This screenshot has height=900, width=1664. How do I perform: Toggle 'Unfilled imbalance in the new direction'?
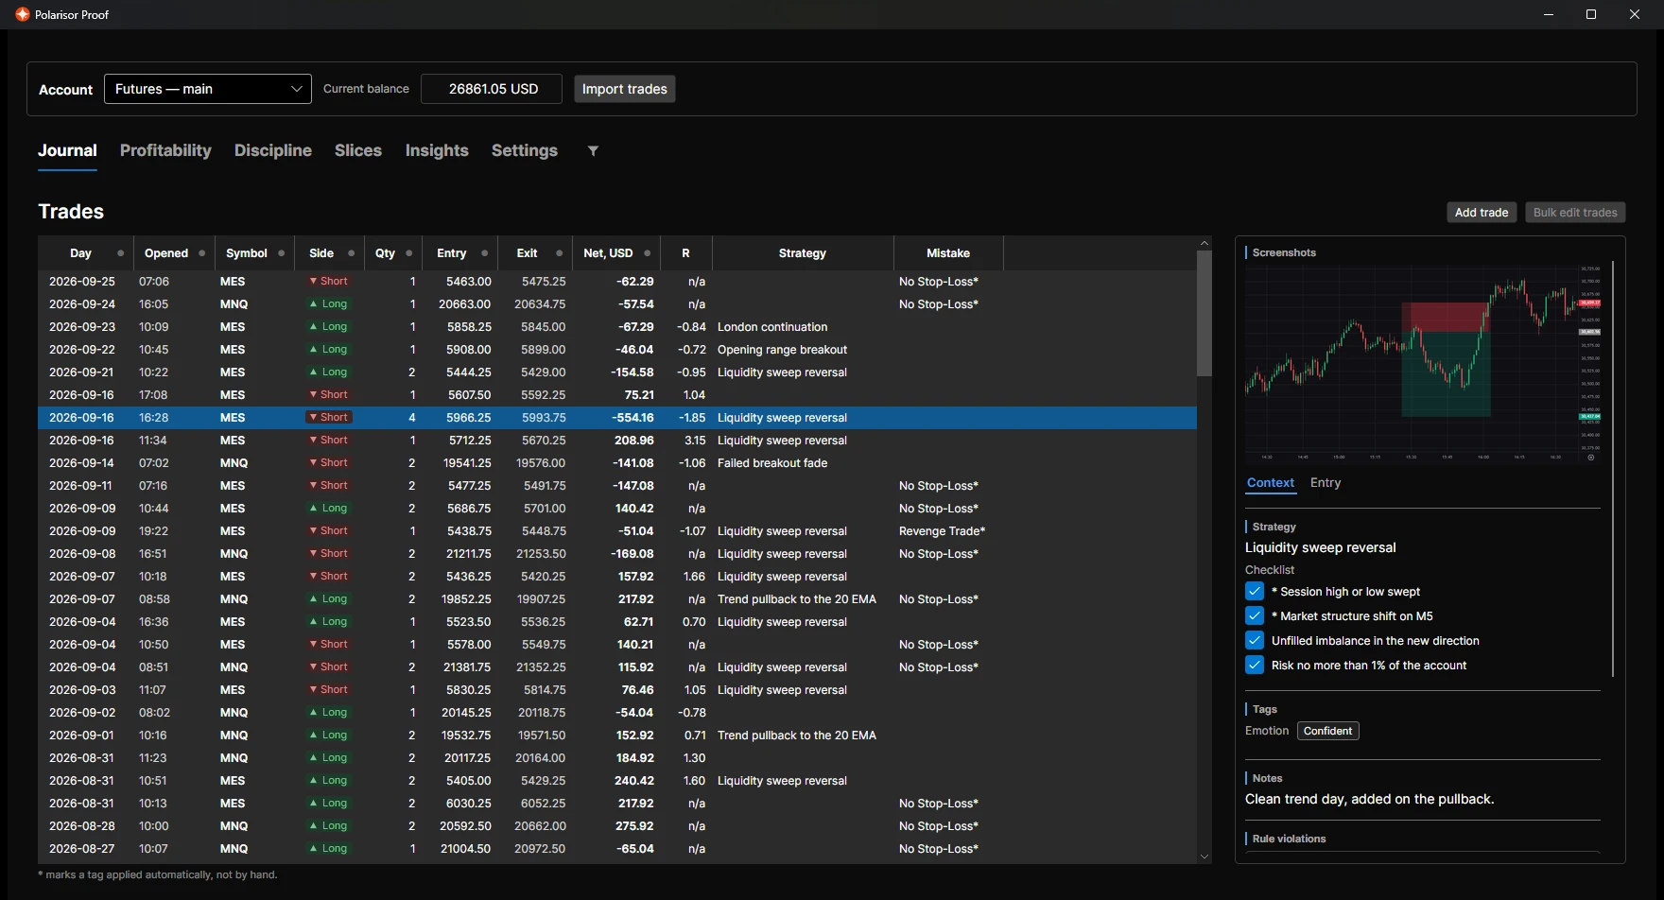[x=1255, y=640]
